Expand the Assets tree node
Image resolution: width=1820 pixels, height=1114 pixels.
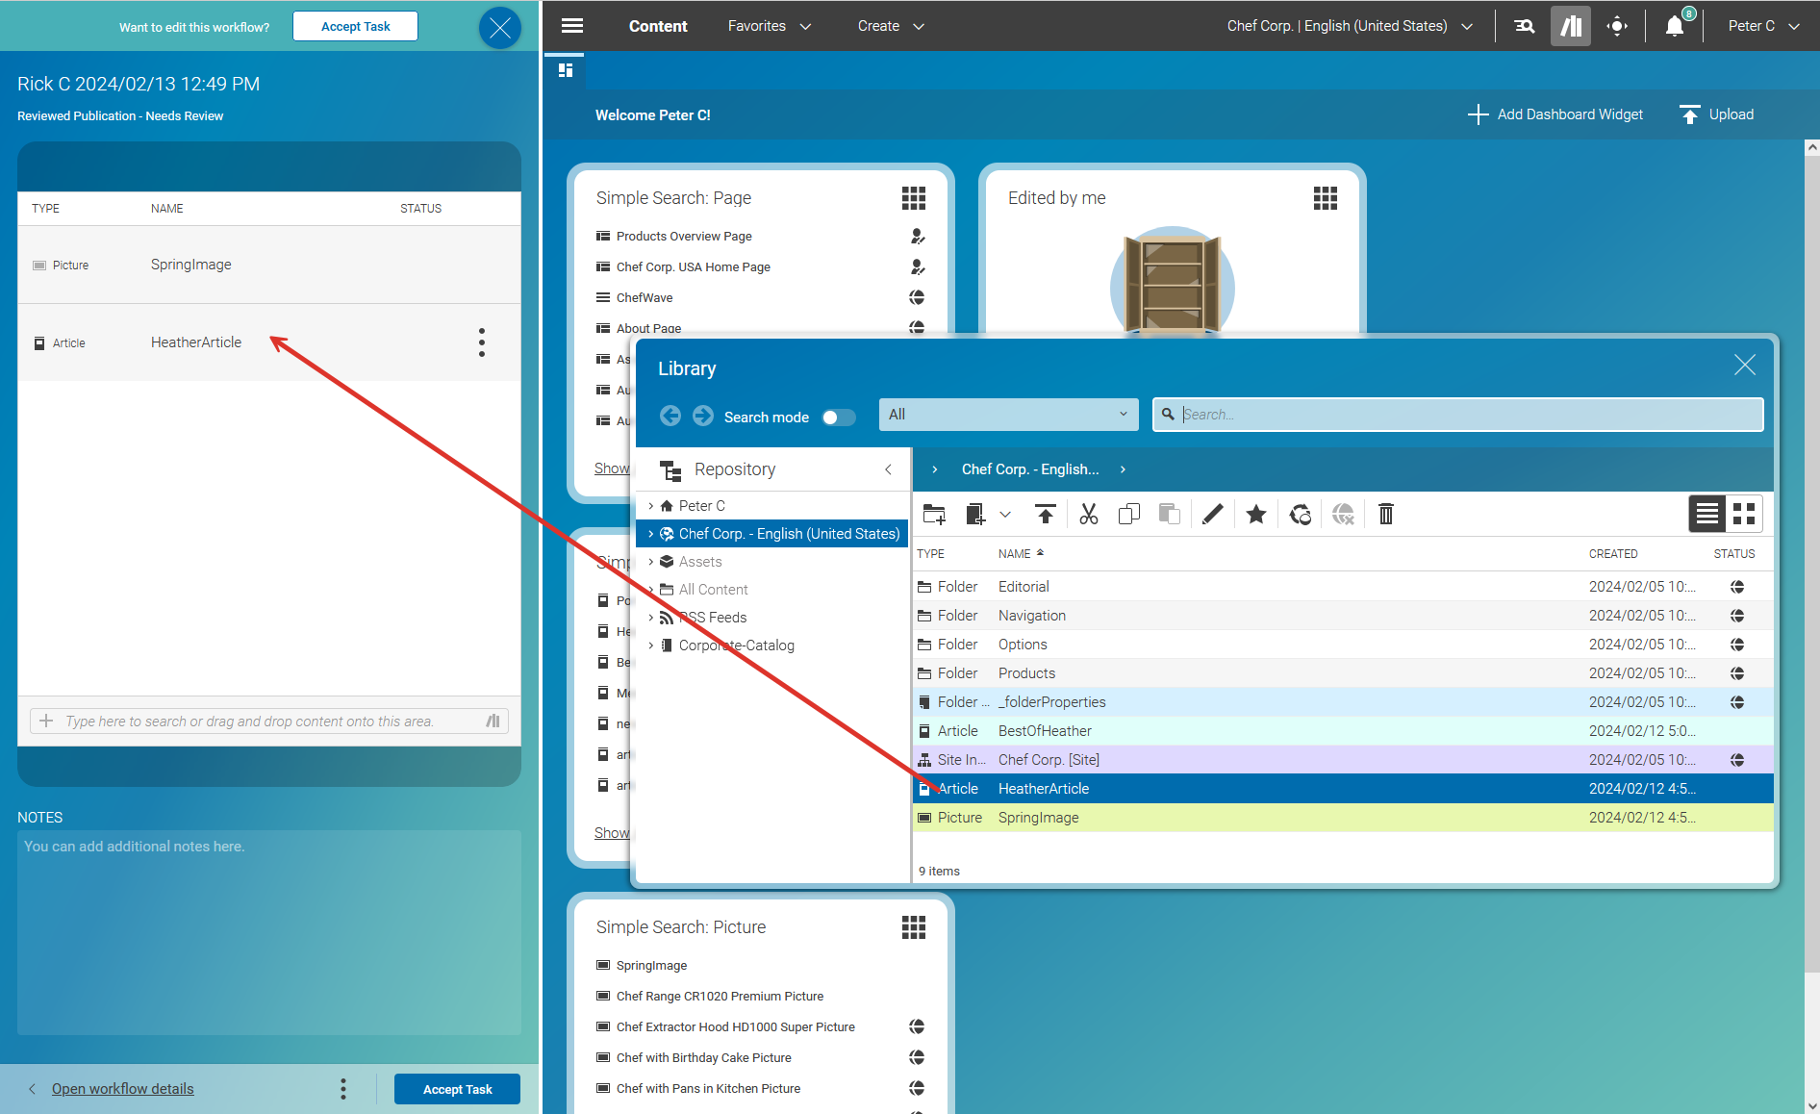[x=652, y=561]
